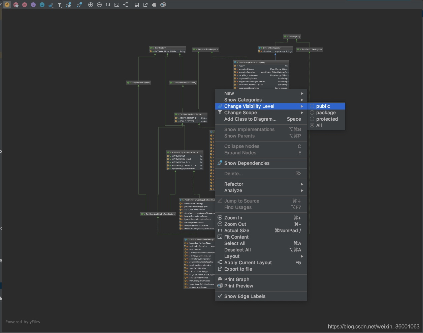Image resolution: width=423 pixels, height=333 pixels.
Task: Toggle the Constructors display toolbar icon
Action: pos(16,5)
